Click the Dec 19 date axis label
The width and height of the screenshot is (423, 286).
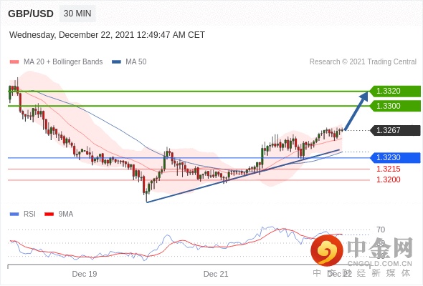coord(85,274)
